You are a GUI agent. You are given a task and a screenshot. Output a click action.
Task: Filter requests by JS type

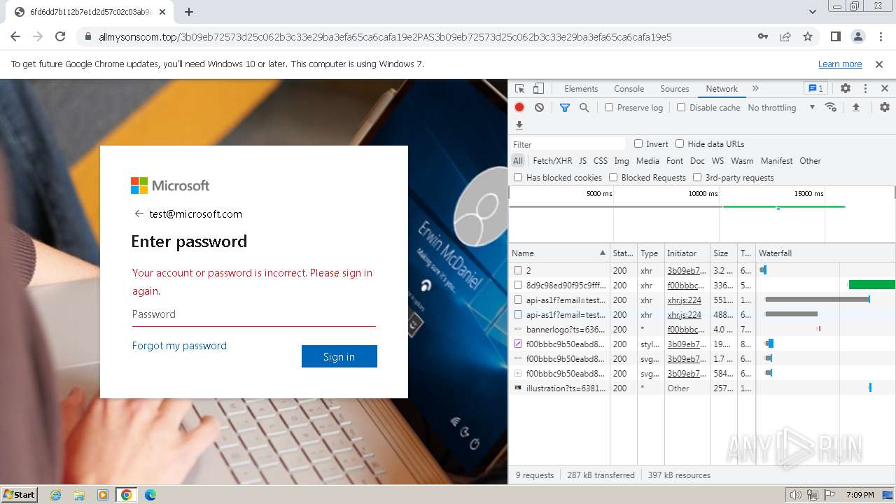pyautogui.click(x=582, y=160)
